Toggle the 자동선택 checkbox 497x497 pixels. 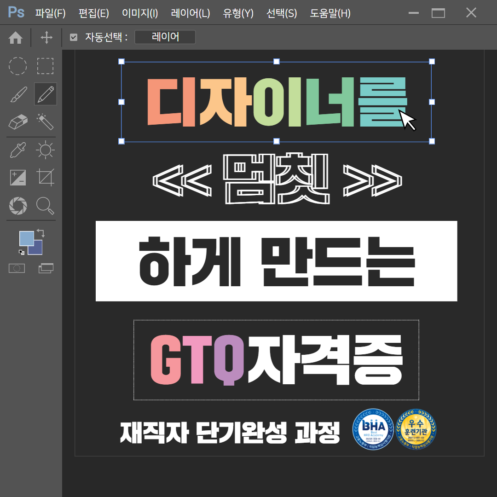74,37
